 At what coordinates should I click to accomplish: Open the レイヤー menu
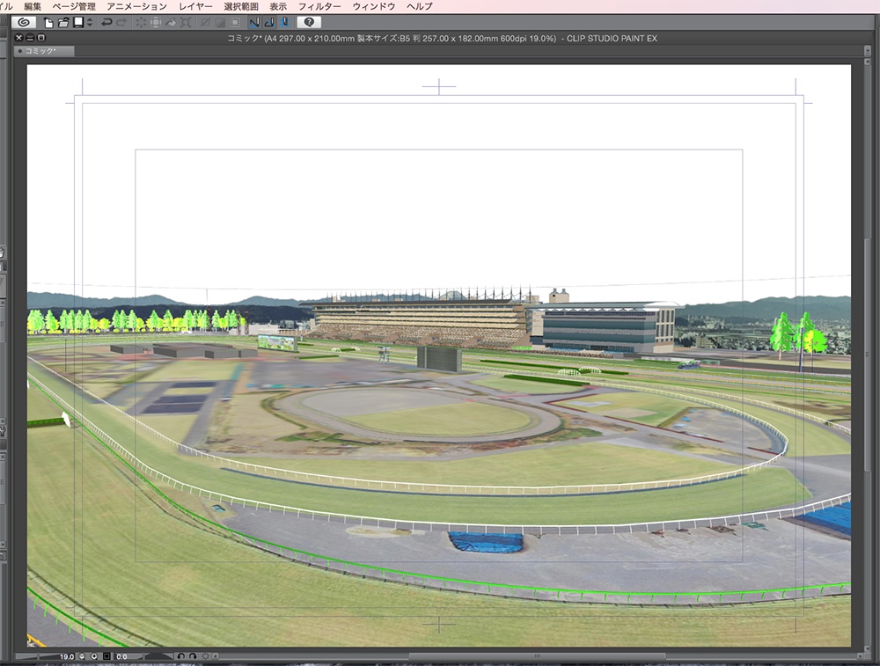(195, 6)
